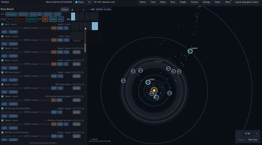
Task: Click the S 28 slow badge
Action: tap(66, 52)
